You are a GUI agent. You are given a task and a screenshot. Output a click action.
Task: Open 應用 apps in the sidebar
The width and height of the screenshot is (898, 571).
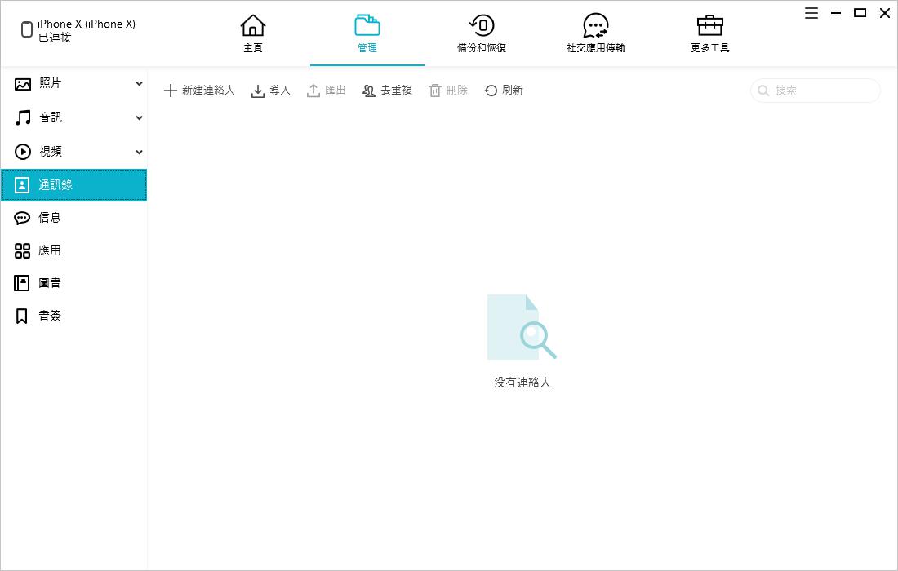click(x=73, y=250)
